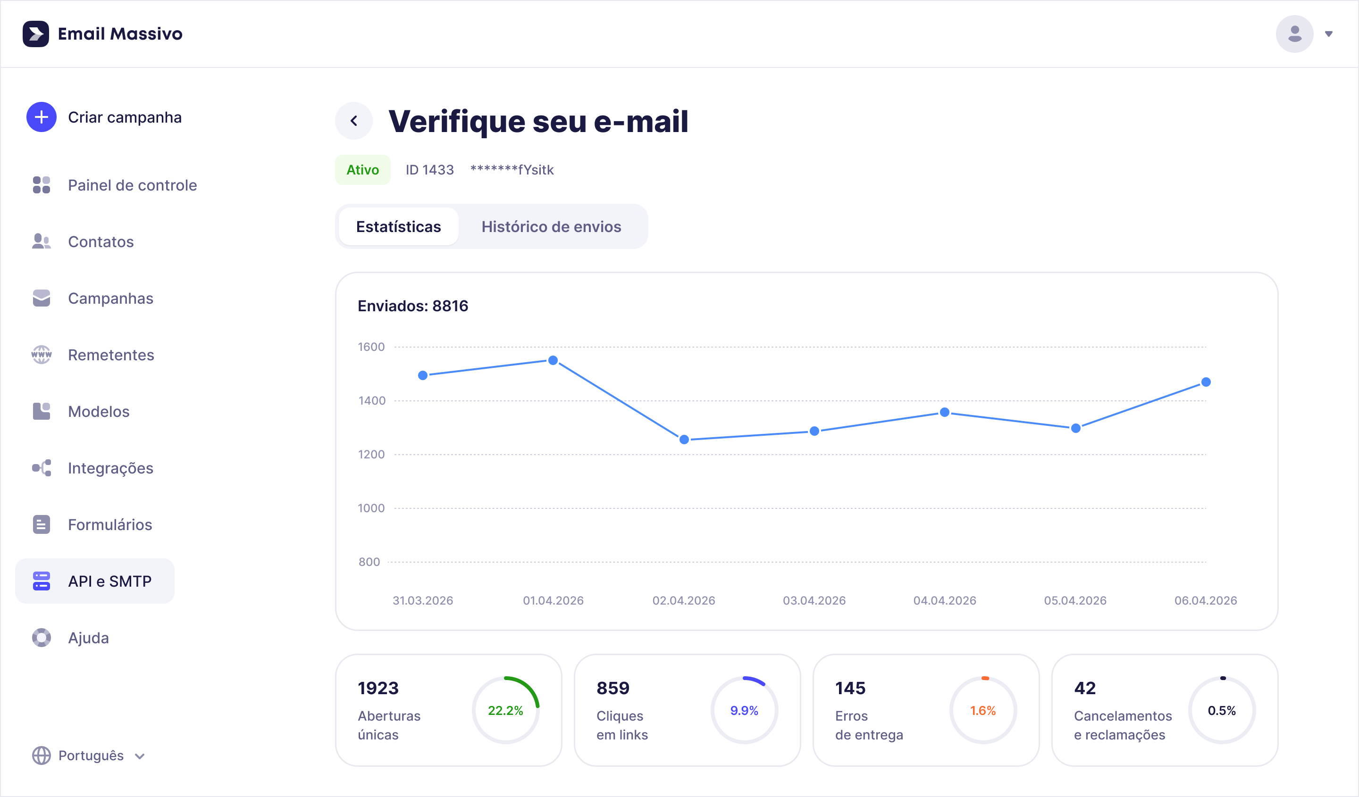Select the Painel de controle icon
The width and height of the screenshot is (1359, 797).
[41, 185]
